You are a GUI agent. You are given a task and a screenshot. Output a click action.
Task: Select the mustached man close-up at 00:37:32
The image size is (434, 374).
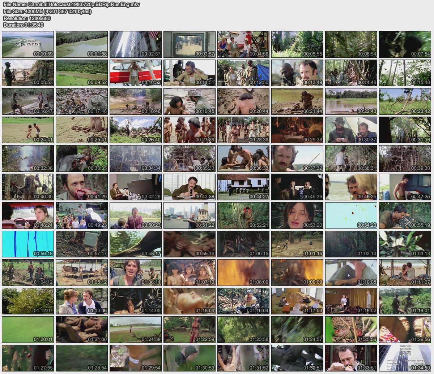(x=297, y=158)
